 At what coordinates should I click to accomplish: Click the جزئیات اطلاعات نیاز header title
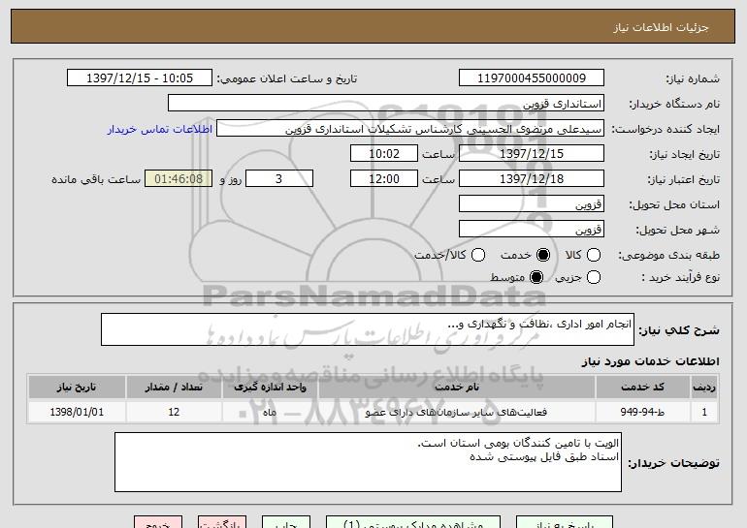tap(661, 27)
